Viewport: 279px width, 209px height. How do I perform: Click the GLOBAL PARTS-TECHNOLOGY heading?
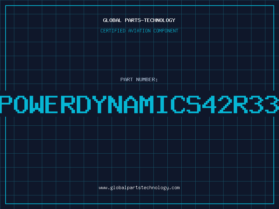(139, 20)
